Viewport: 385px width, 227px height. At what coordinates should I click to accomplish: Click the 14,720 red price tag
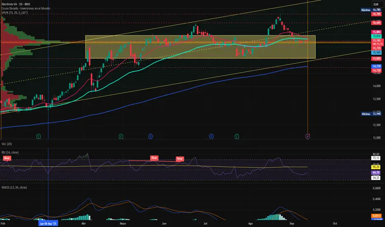coord(376,71)
